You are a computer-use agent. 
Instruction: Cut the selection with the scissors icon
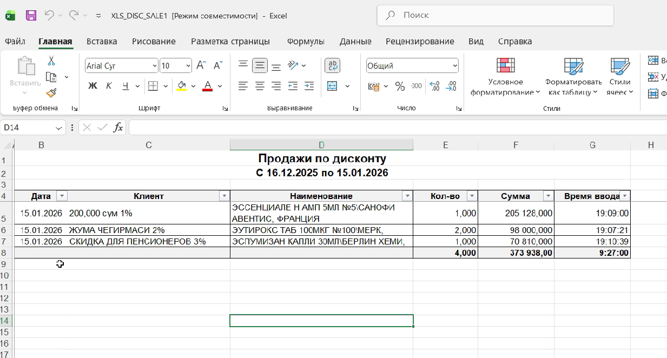pyautogui.click(x=51, y=61)
